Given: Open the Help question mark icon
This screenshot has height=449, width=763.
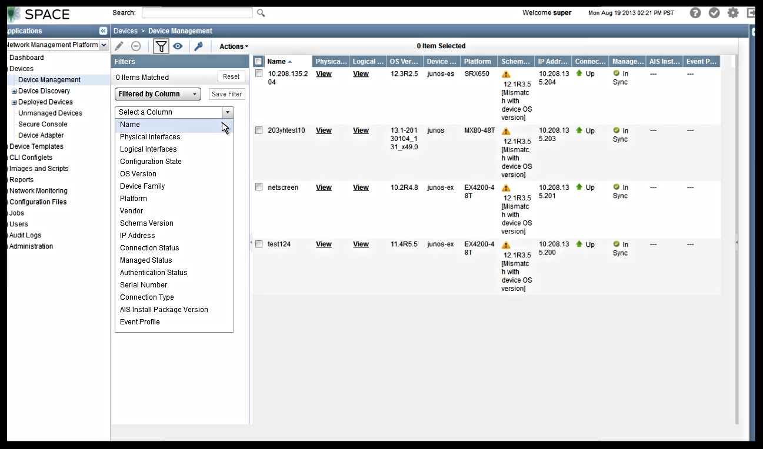Looking at the screenshot, I should point(695,13).
